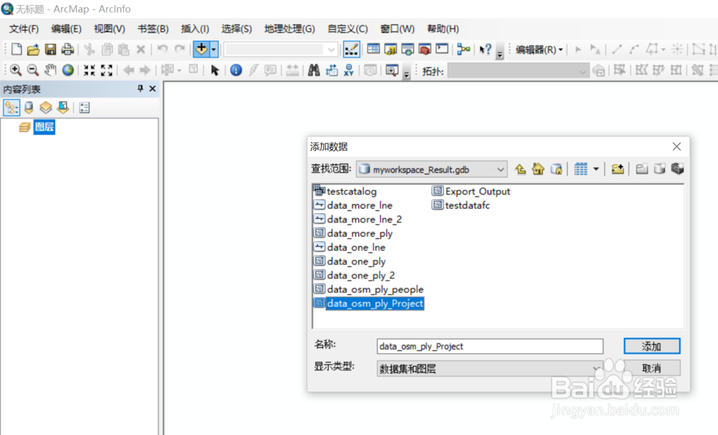Screen dimensions: 718x435
Task: Click the Go To XY icon
Action: click(x=348, y=70)
